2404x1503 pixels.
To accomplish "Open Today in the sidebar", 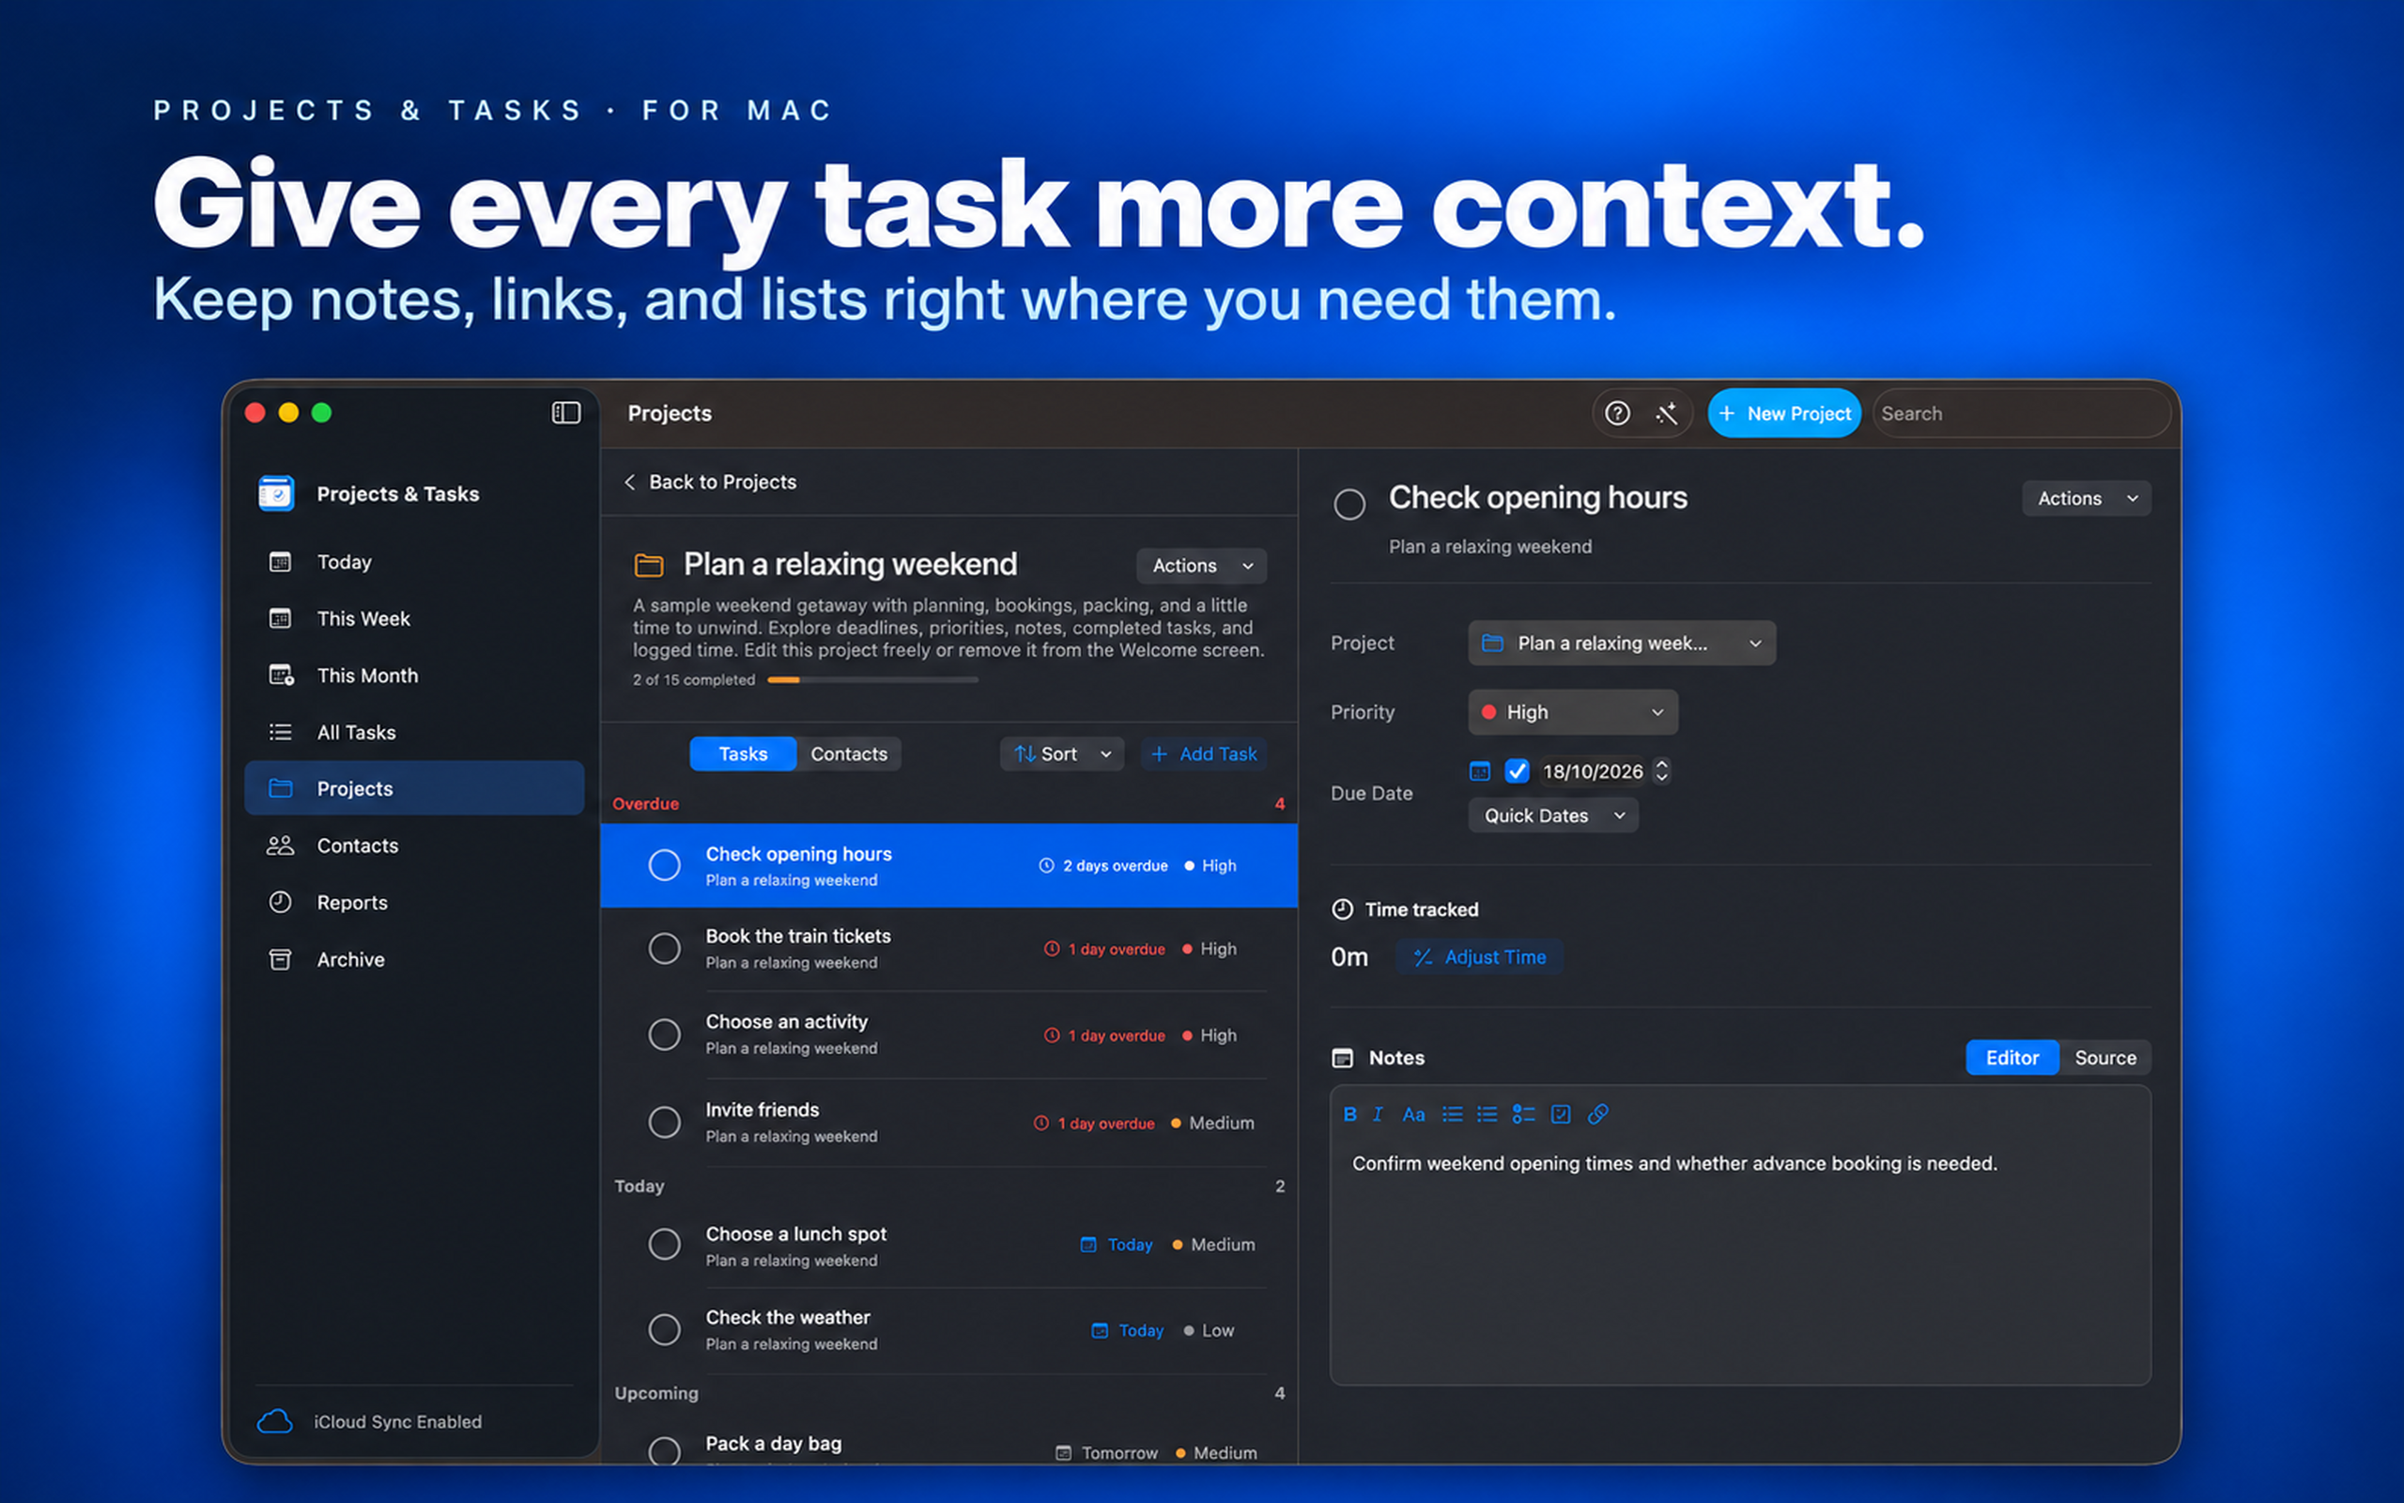I will click(x=414, y=563).
